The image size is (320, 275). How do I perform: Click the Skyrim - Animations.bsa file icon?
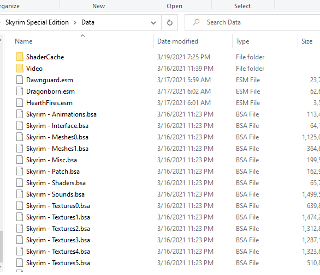tap(20, 114)
